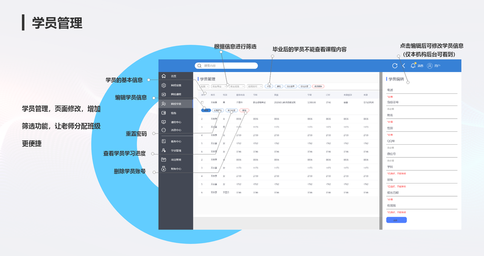
Task: Open the 所在班级 filter dropdown
Action: (237, 86)
